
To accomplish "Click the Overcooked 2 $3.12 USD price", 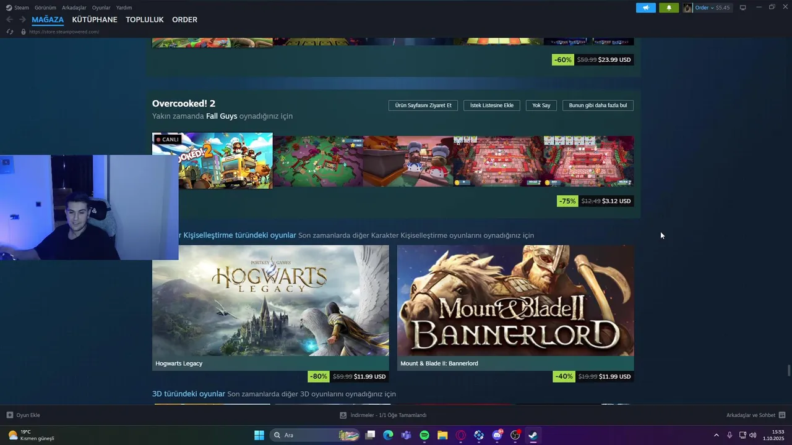I will [616, 201].
